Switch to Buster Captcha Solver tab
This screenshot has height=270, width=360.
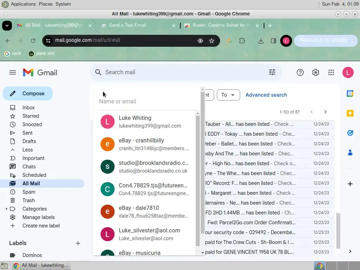click(x=221, y=25)
